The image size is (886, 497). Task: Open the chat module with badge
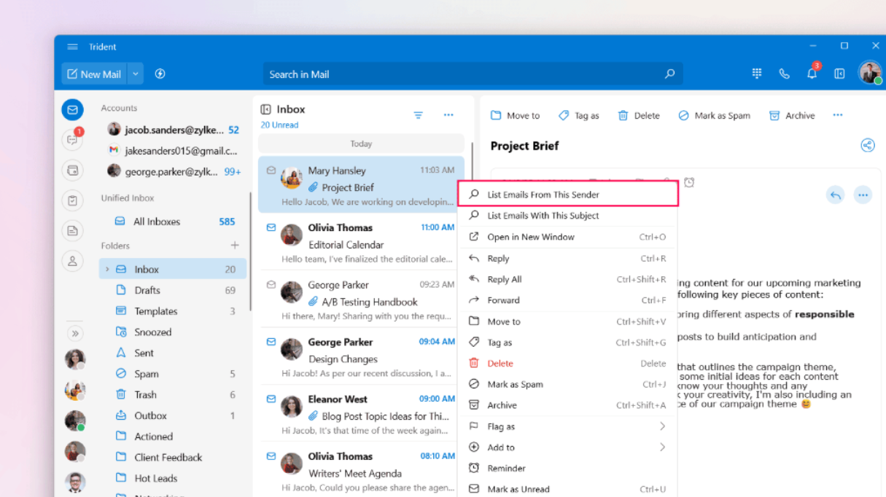pyautogui.click(x=72, y=139)
